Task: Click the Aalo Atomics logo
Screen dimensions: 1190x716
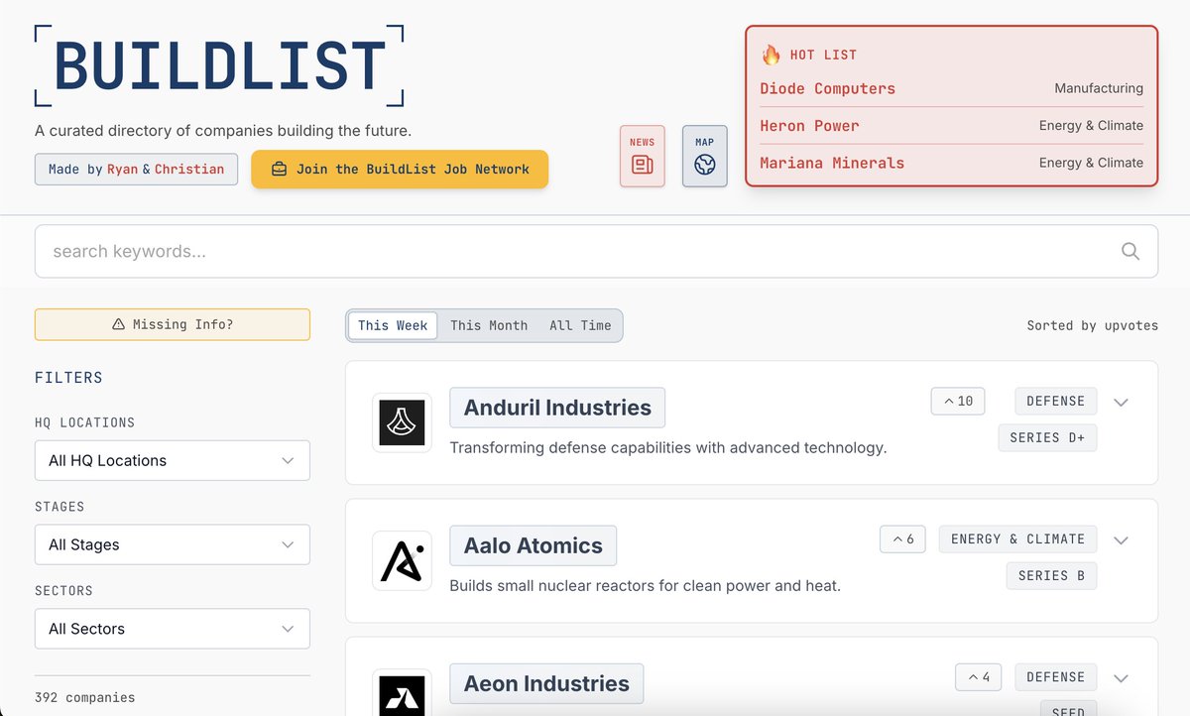Action: coord(402,560)
